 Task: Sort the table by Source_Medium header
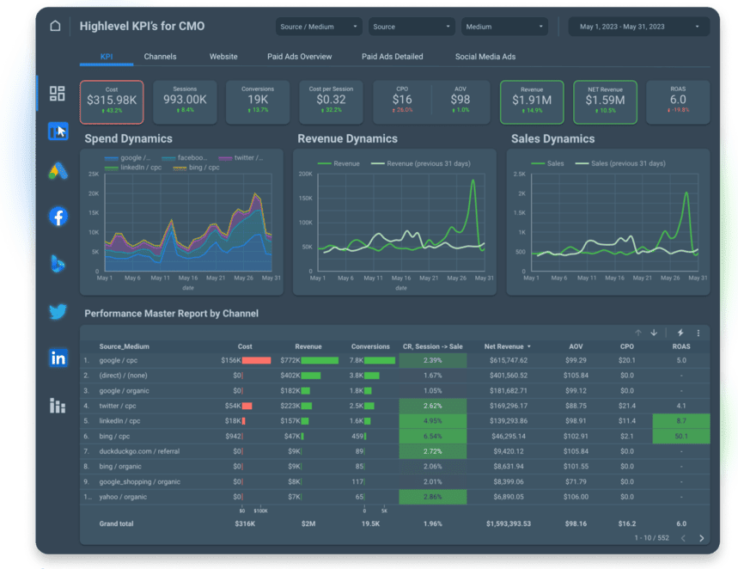tap(125, 346)
